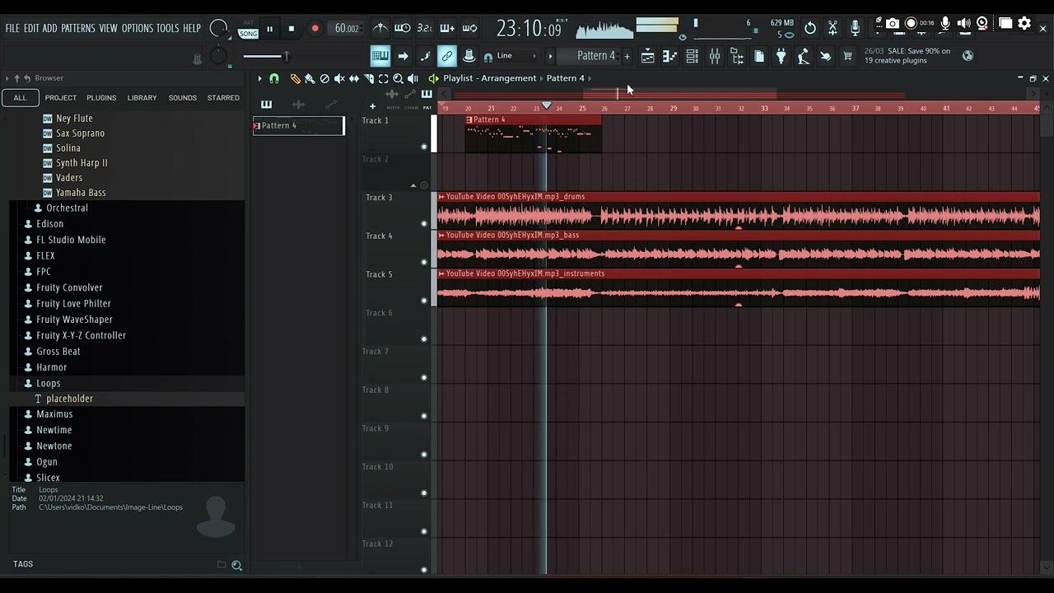Open the PATTERNS menu

(78, 28)
